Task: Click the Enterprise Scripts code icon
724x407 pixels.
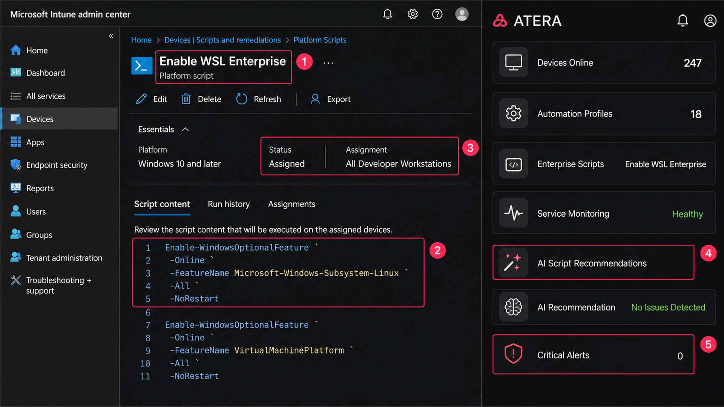Action: point(514,164)
